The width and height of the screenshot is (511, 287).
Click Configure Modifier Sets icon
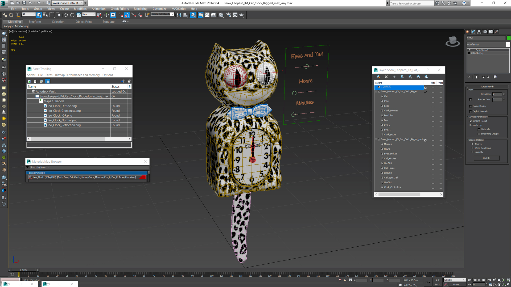pyautogui.click(x=495, y=77)
